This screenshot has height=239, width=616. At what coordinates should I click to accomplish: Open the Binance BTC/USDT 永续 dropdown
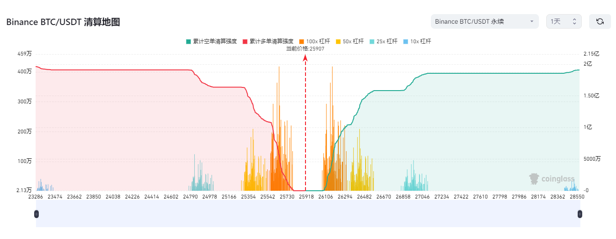485,21
